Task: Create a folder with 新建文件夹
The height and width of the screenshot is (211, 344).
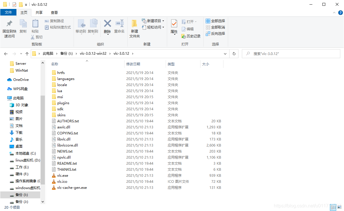Action: [135, 28]
